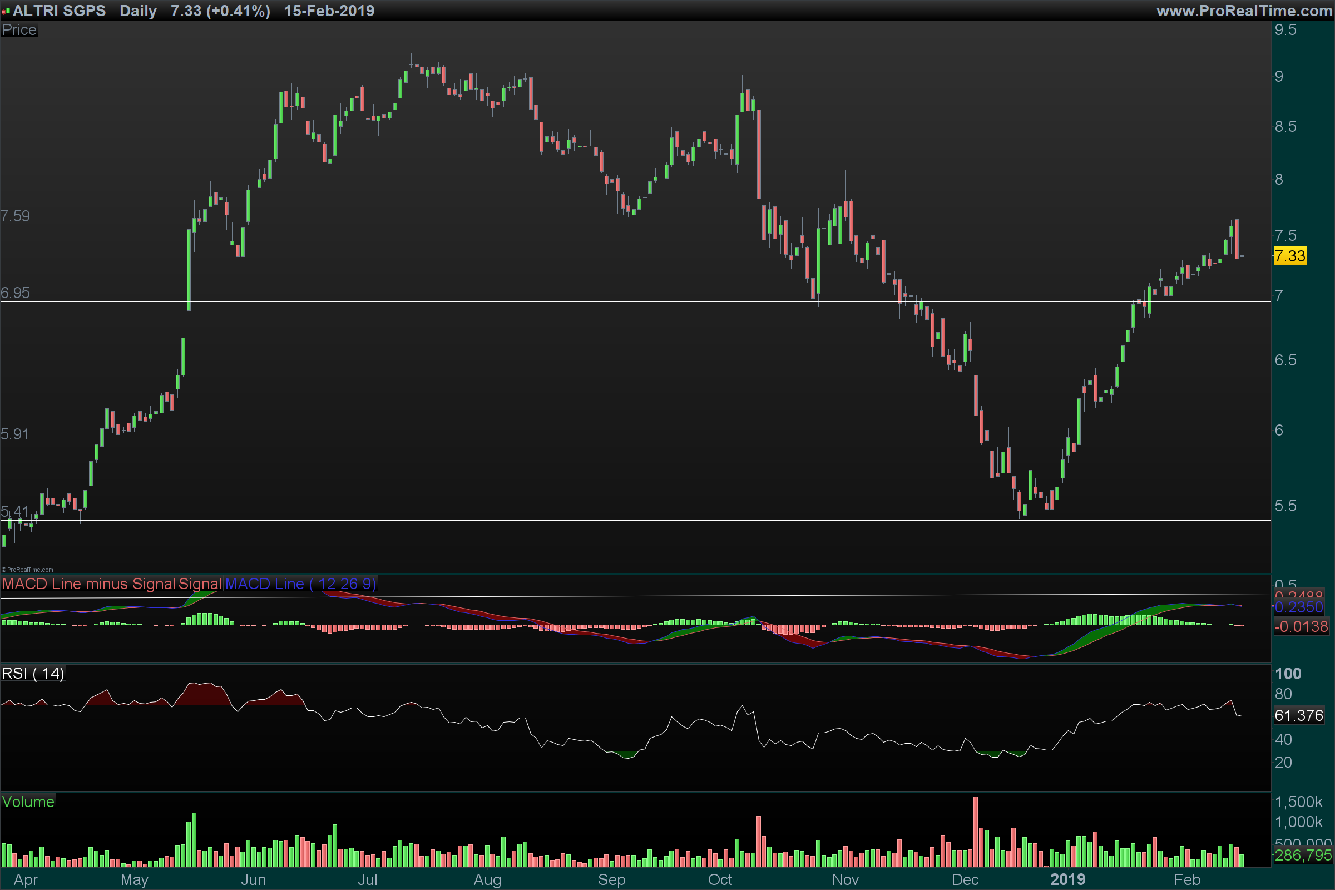
Task: Open the RSI (14) indicator label
Action: tap(33, 673)
